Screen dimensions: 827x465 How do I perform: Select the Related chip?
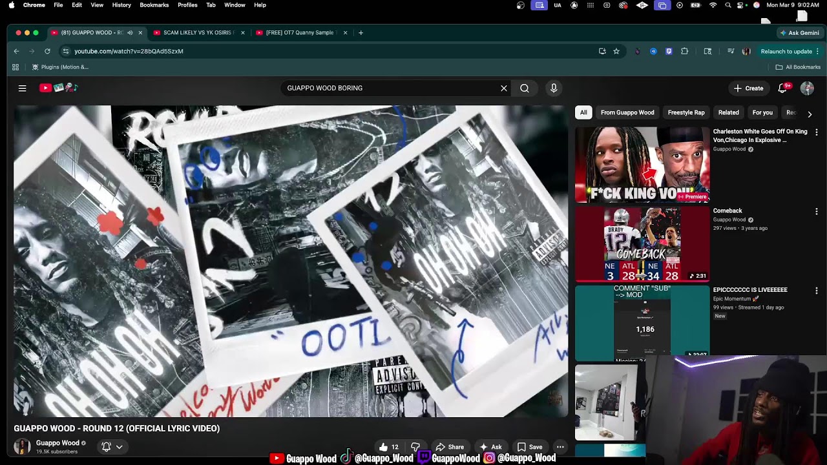(x=728, y=112)
